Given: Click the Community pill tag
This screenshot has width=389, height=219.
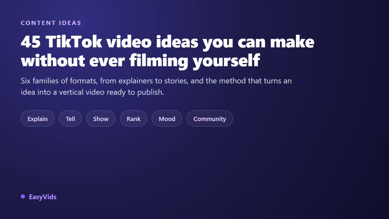Looking at the screenshot, I should coord(210,119).
